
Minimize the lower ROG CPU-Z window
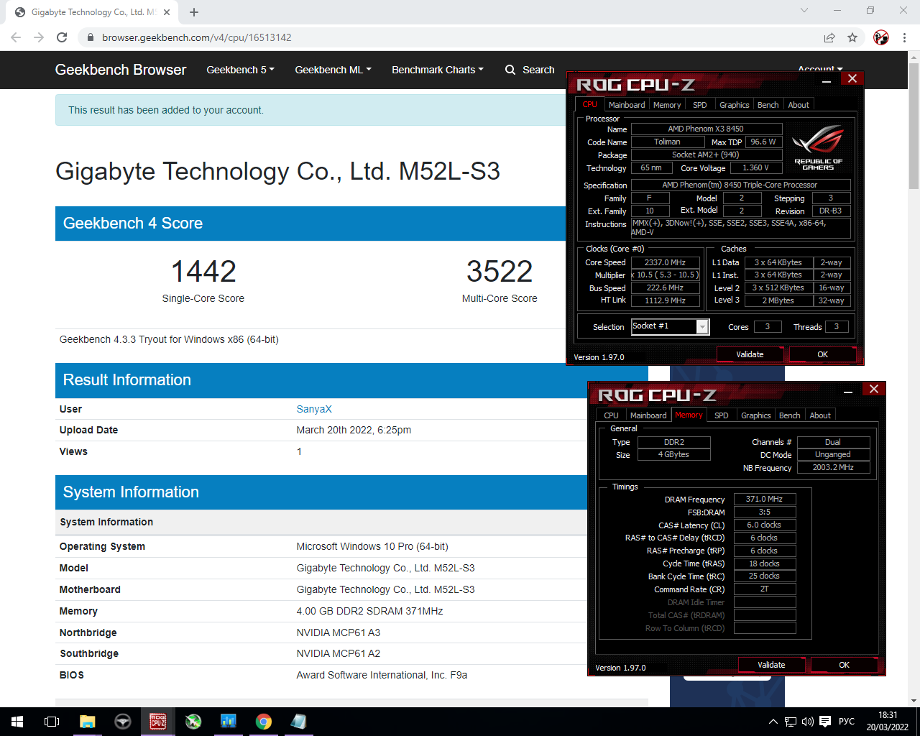click(848, 390)
